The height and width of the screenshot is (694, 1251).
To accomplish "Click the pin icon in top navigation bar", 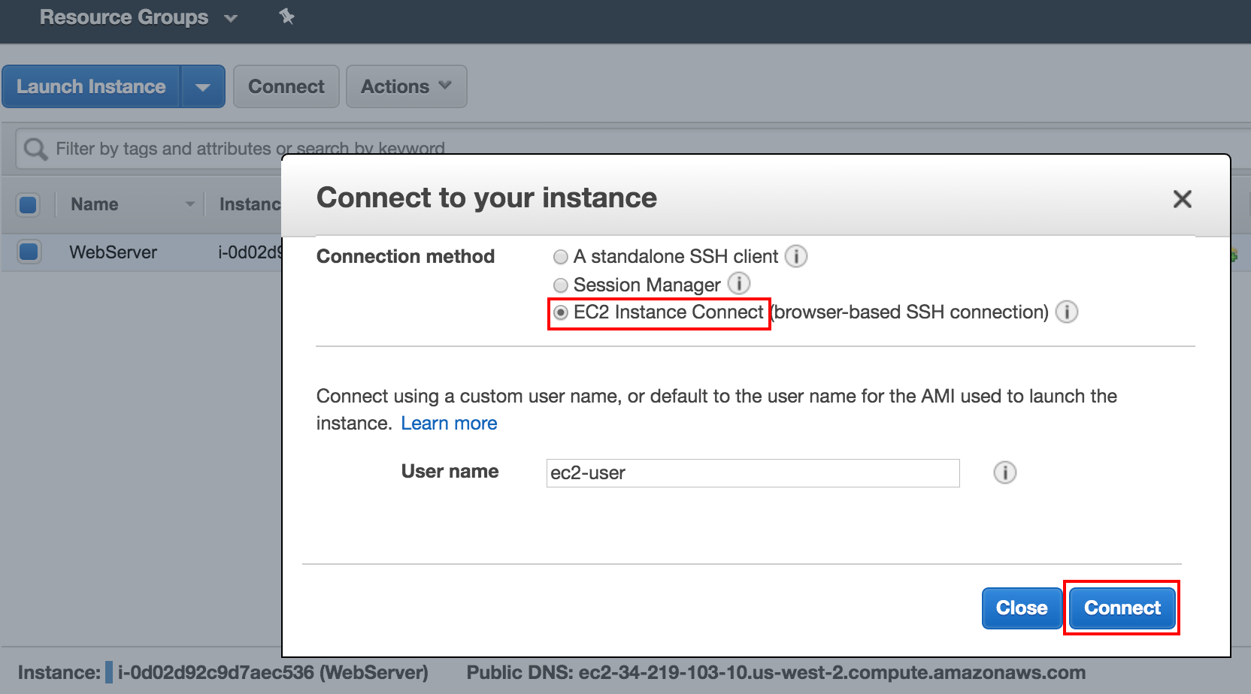I will (286, 17).
